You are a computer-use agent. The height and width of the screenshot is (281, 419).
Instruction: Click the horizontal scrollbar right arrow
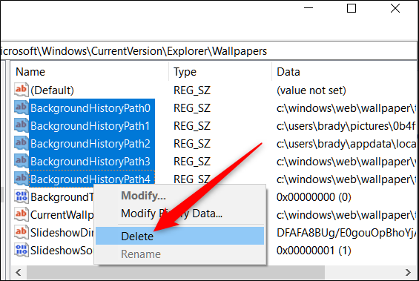pos(408,272)
